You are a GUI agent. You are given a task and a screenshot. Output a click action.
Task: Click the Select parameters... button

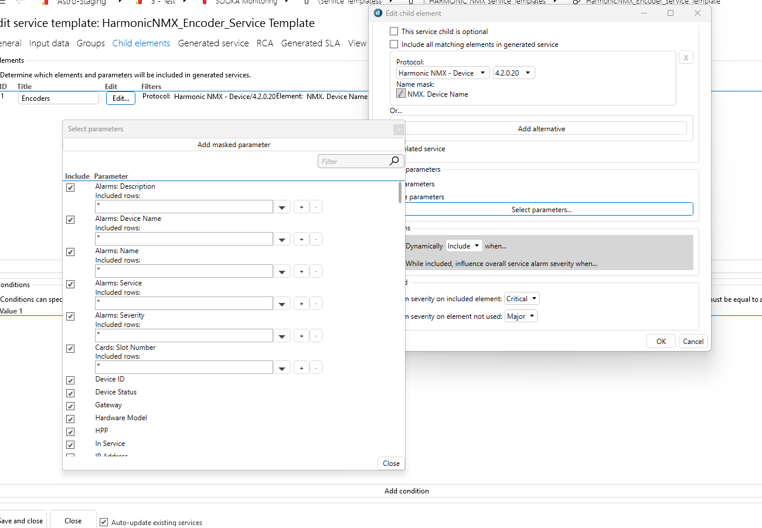coord(542,209)
